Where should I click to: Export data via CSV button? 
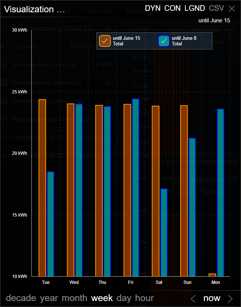point(217,9)
